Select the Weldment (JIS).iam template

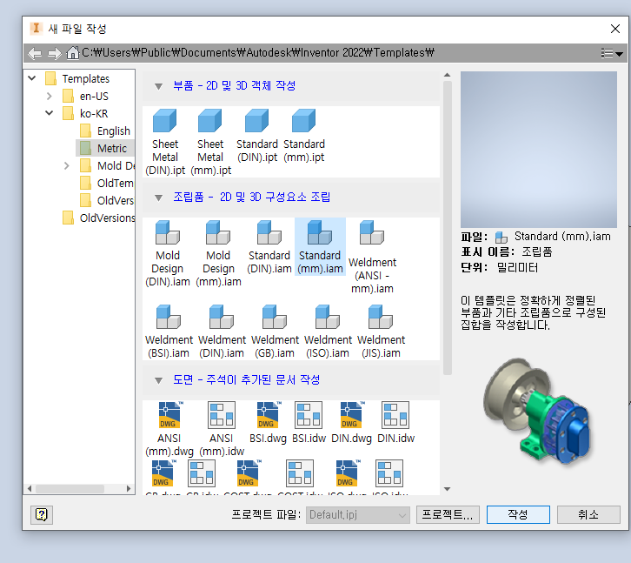click(x=381, y=332)
